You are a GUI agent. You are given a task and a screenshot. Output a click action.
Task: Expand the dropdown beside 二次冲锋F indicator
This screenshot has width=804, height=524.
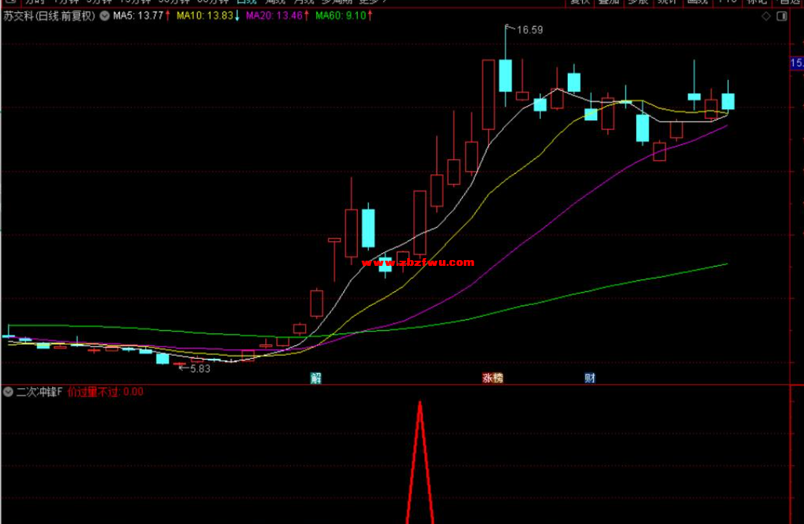(8, 392)
